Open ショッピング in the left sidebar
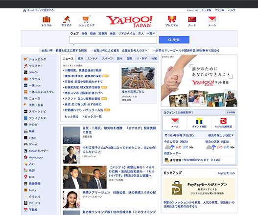 [x=37, y=59]
